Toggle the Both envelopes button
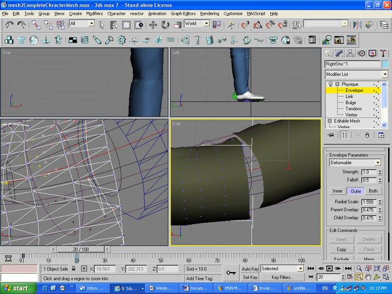392x294 pixels. (373, 191)
